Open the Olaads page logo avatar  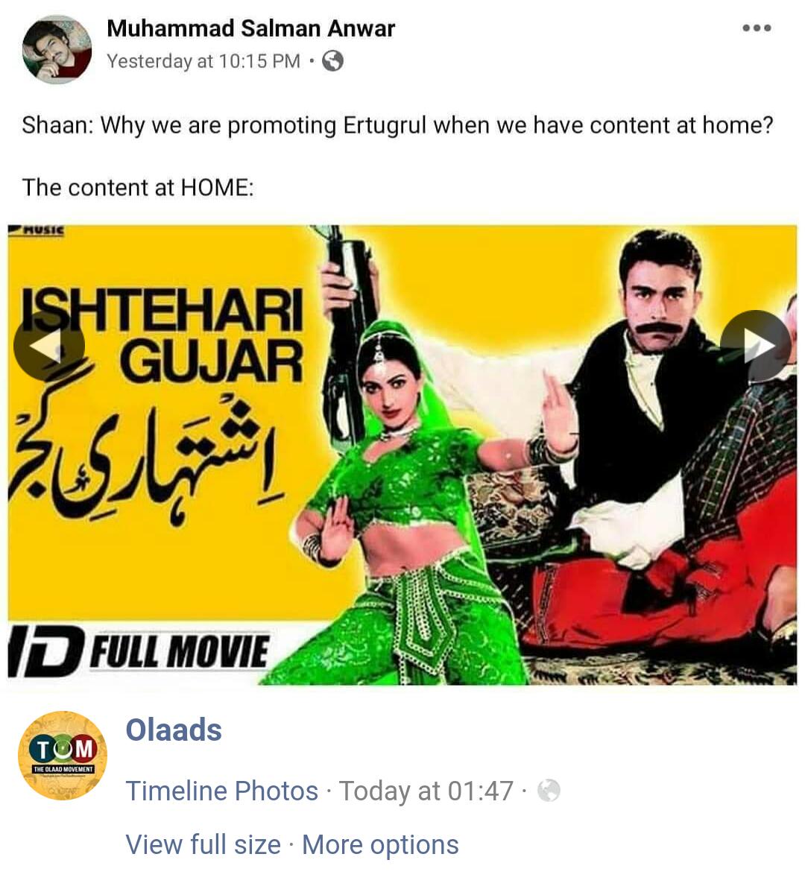click(x=63, y=756)
